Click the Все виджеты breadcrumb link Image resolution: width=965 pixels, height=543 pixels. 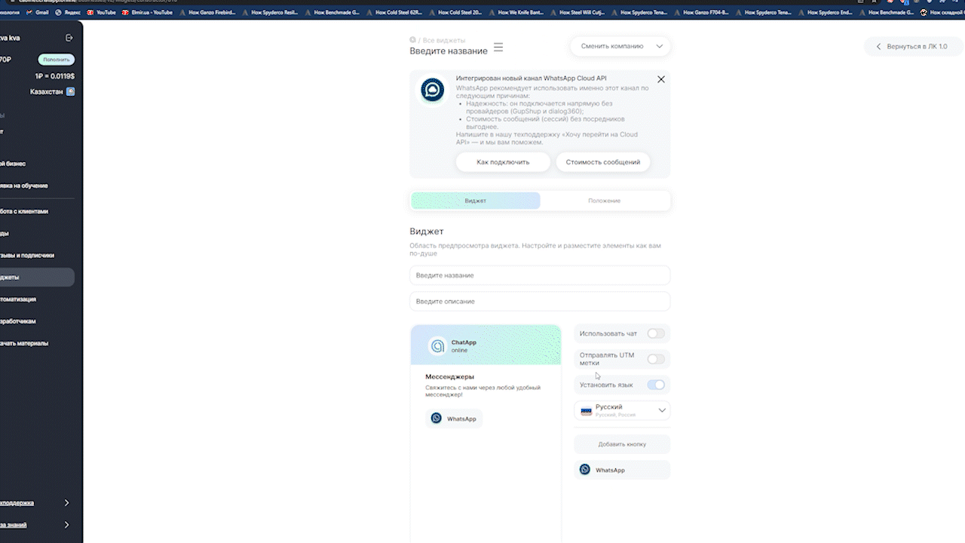tap(444, 40)
